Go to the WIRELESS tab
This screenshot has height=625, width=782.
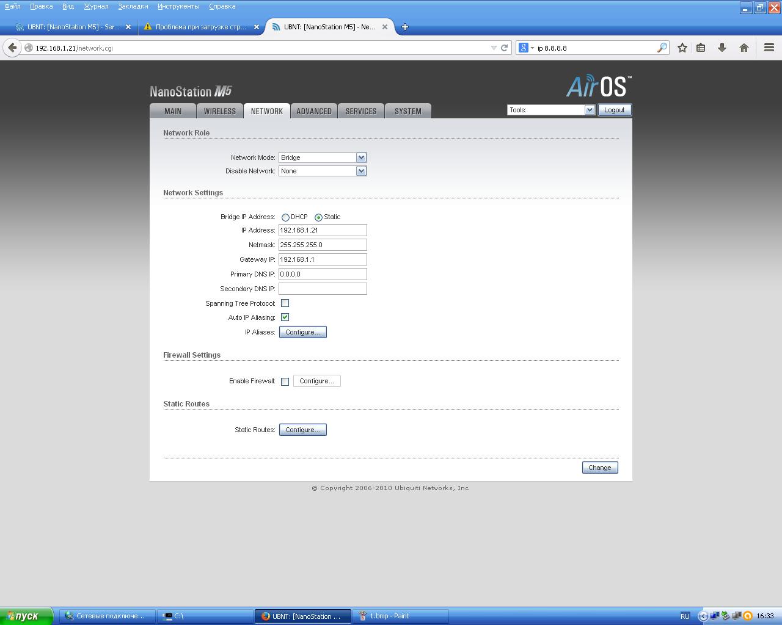click(x=220, y=111)
